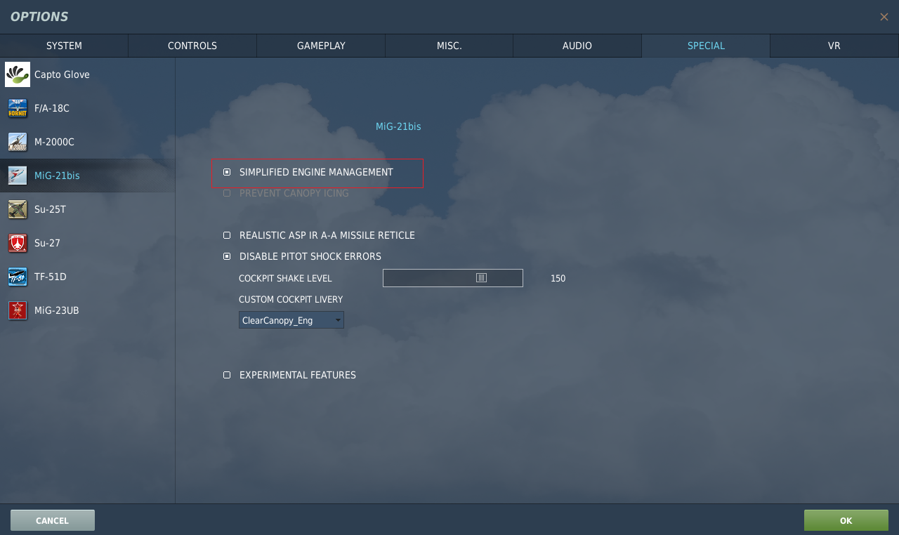Select the Capto Glove module icon
The image size is (899, 535).
pyautogui.click(x=18, y=74)
